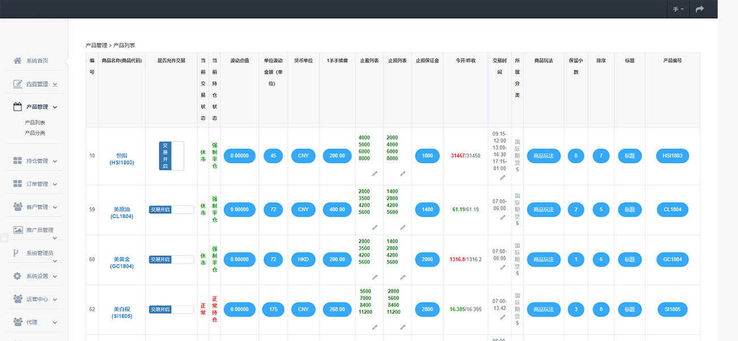Select 产品列表 in the sidebar submenu
The image size is (738, 341).
(35, 123)
